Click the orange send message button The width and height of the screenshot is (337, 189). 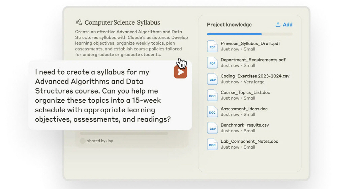point(181,72)
